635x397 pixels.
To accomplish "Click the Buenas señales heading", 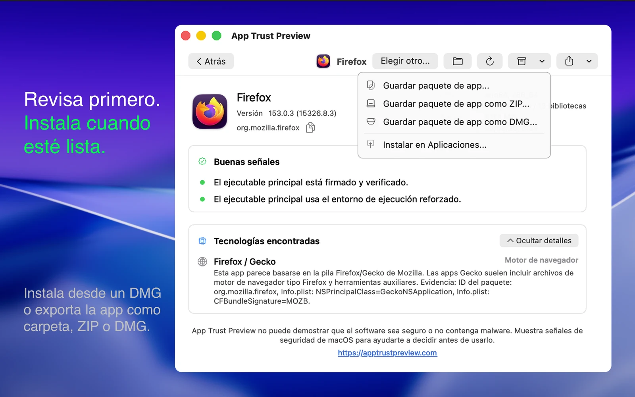I will pyautogui.click(x=246, y=162).
